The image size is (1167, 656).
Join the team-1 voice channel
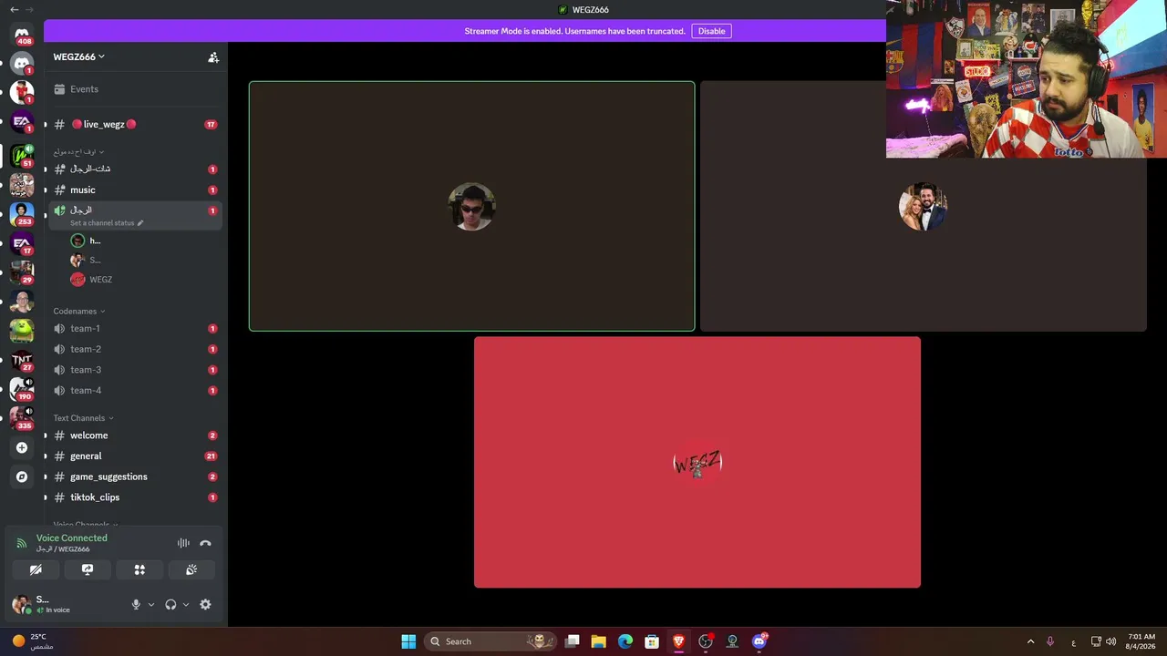[134, 329]
